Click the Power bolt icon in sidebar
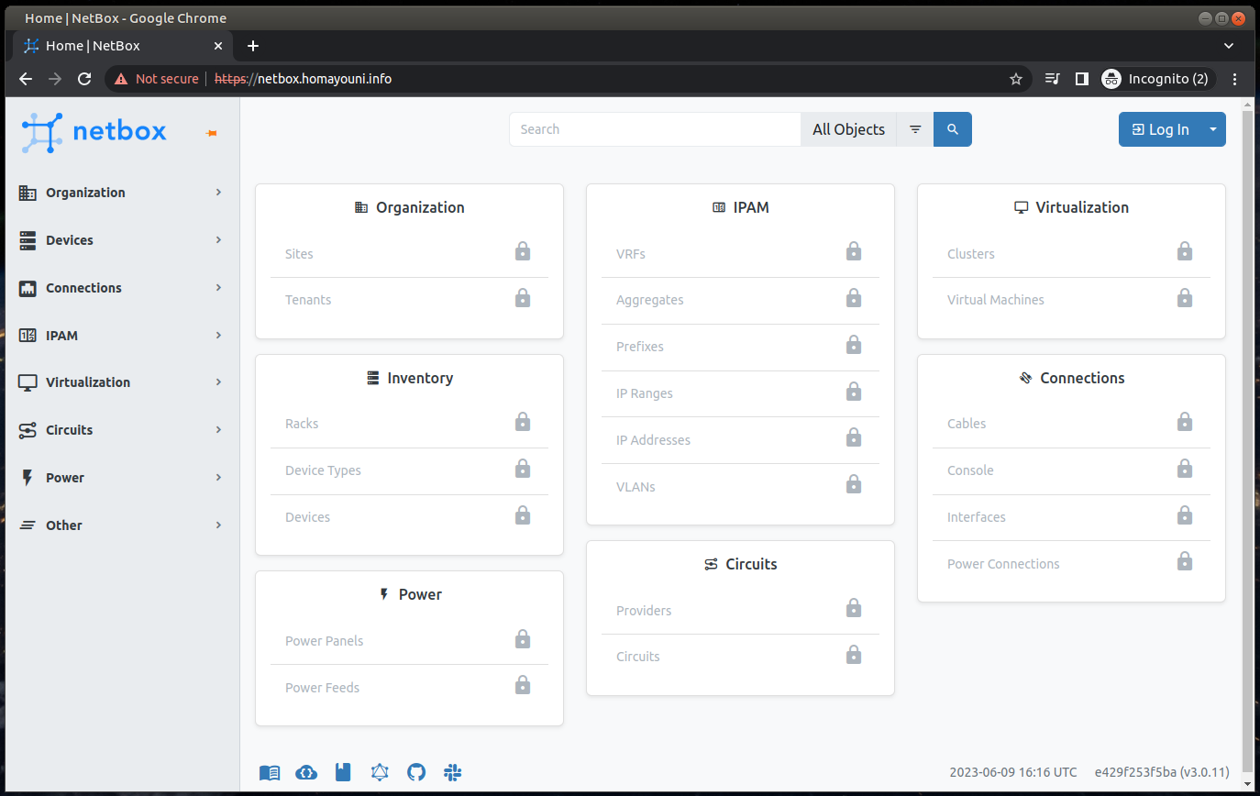Viewport: 1260px width, 796px height. tap(28, 478)
